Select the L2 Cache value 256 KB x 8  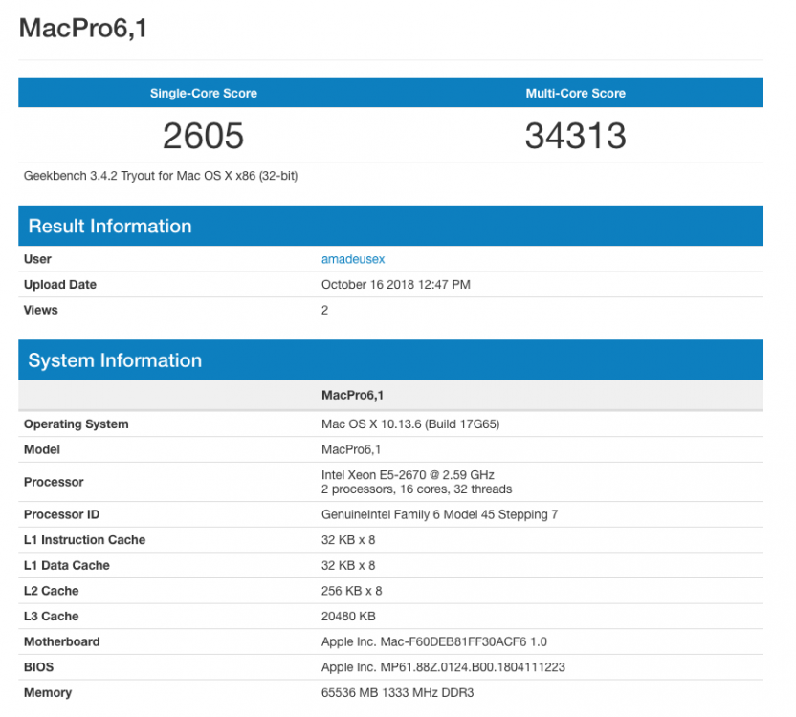[x=351, y=591]
